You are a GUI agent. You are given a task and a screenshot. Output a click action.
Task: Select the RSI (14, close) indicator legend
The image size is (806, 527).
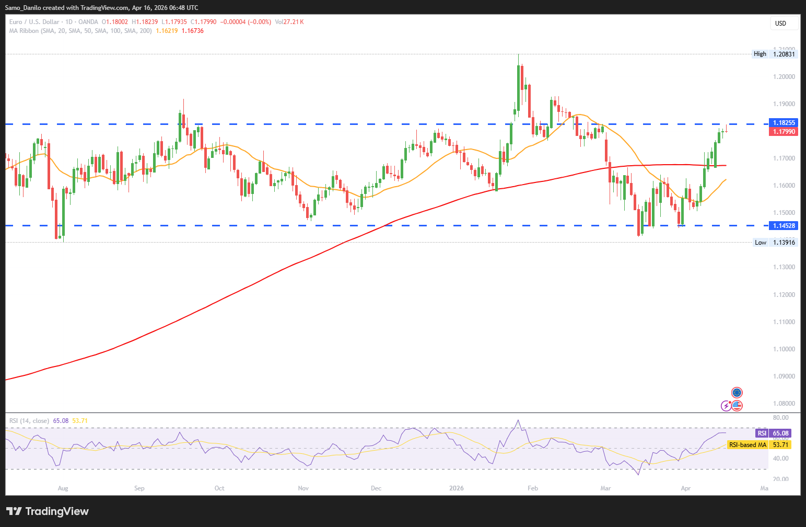click(29, 421)
